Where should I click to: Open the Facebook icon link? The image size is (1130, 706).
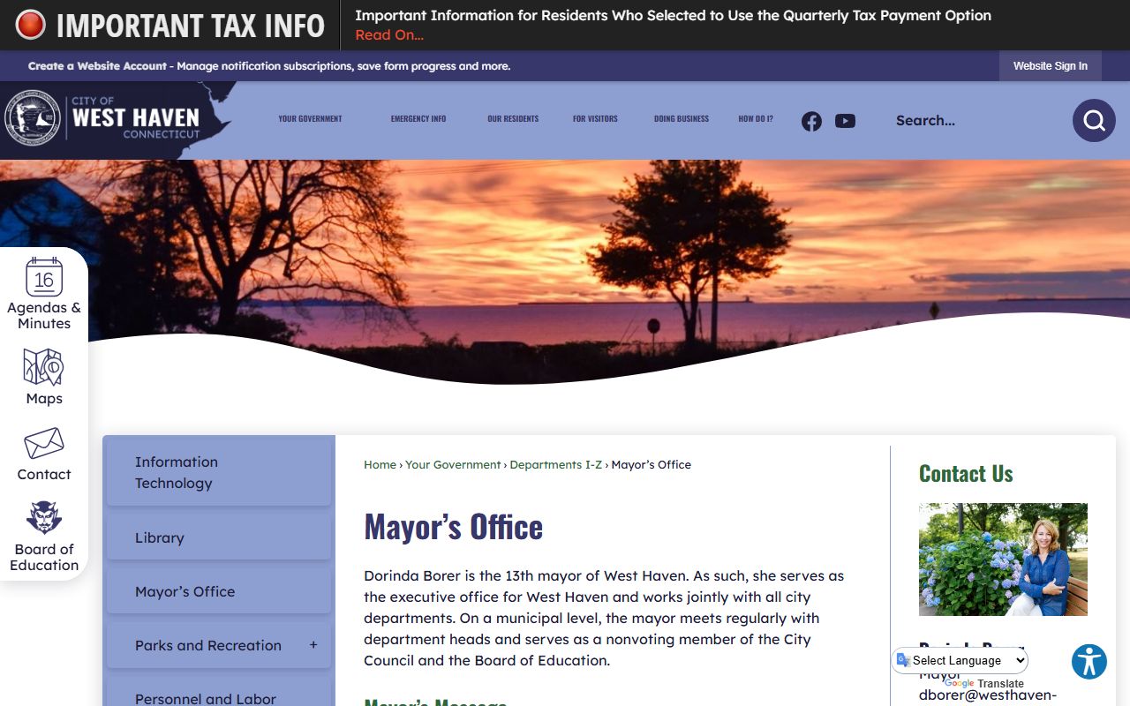point(811,121)
